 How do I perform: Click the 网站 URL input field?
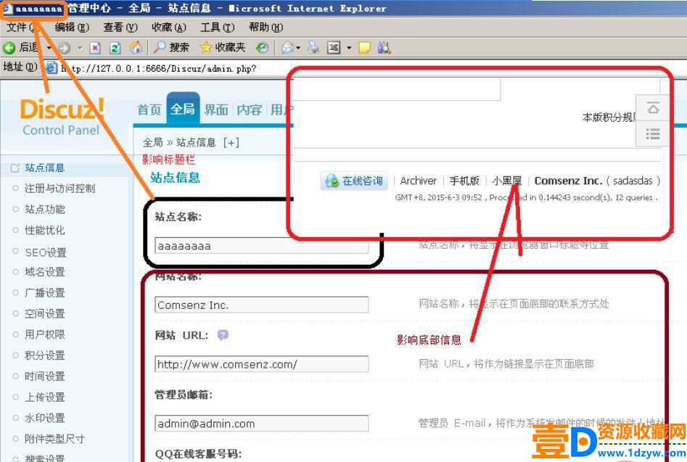click(261, 364)
